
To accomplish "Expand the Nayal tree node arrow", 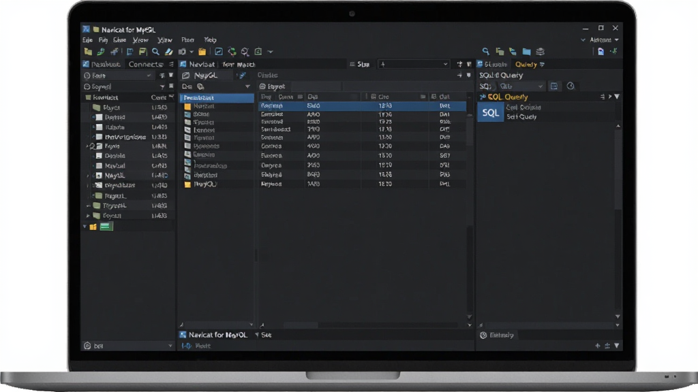I will 88,176.
